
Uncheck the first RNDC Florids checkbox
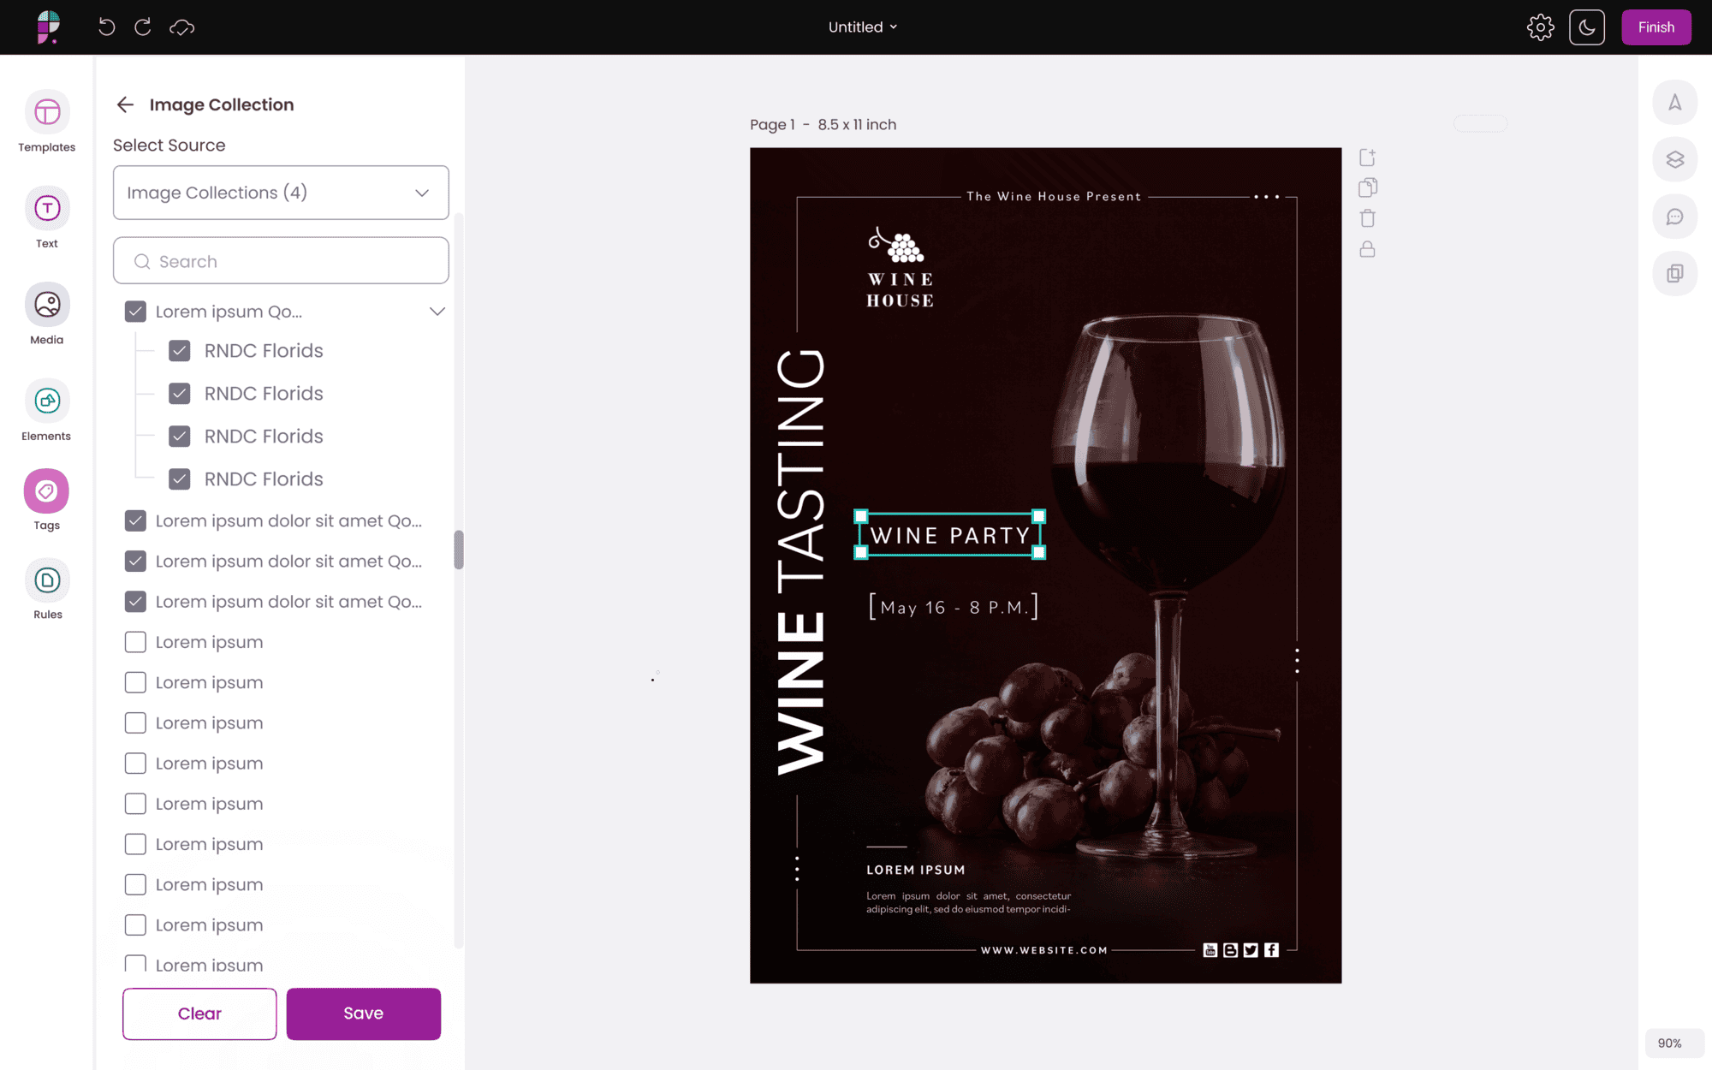point(180,350)
